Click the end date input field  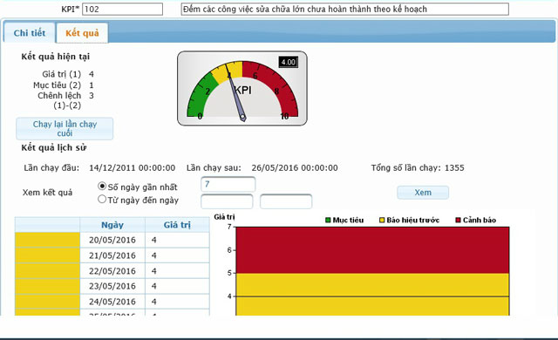[286, 201]
